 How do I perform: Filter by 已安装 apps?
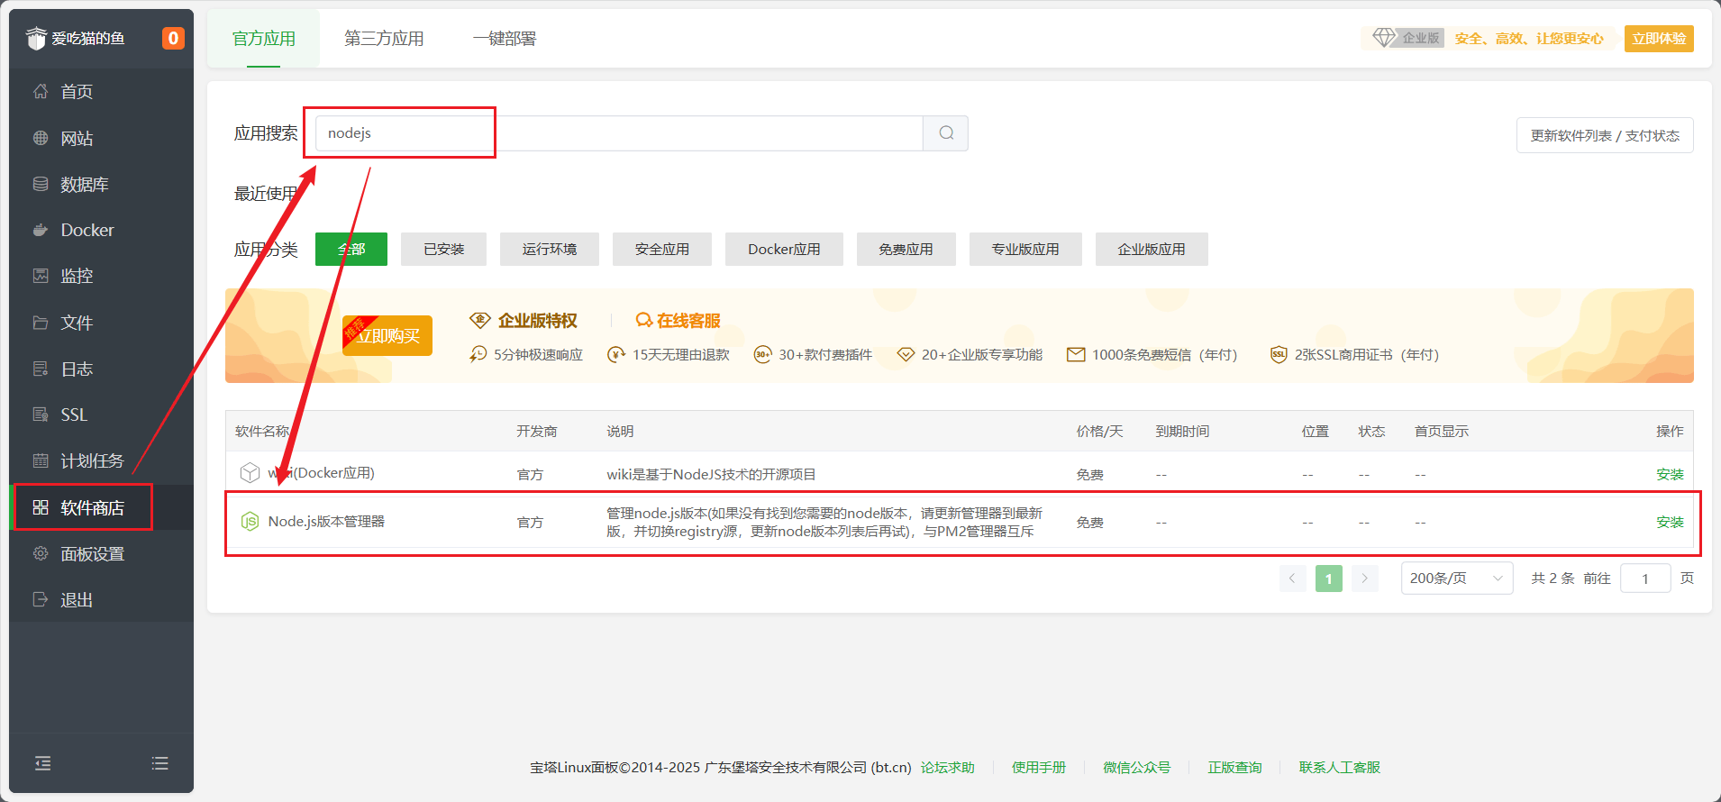coord(443,250)
